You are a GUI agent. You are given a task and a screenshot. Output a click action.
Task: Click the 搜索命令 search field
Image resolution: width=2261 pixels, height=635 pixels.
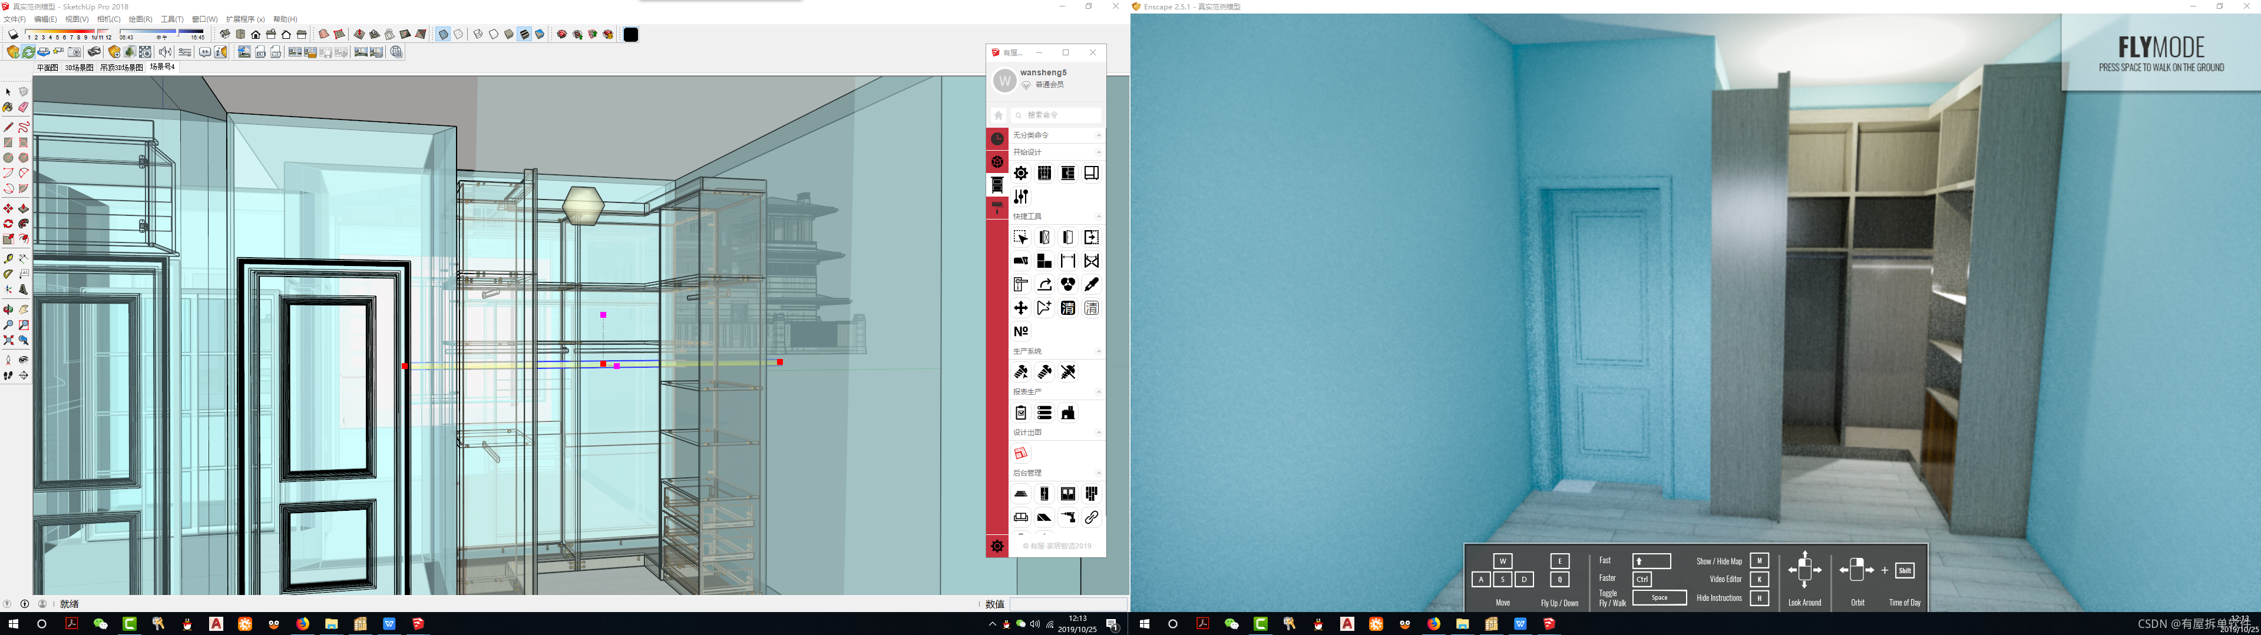point(1057,115)
